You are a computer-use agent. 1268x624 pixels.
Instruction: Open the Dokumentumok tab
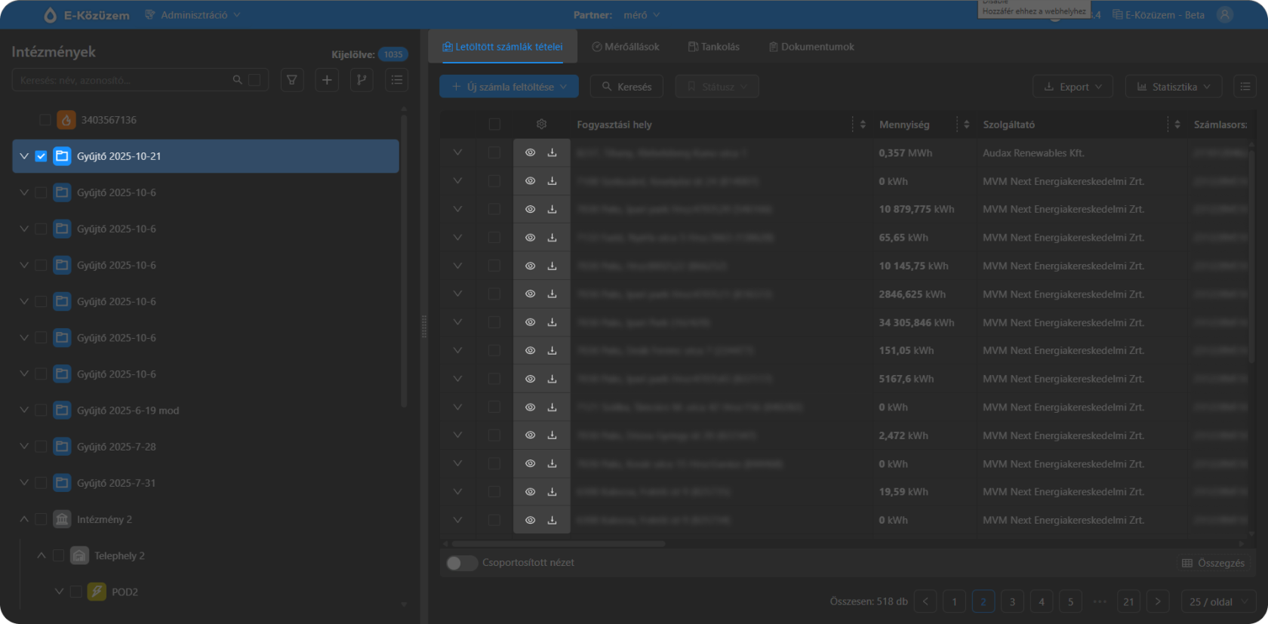tap(811, 47)
